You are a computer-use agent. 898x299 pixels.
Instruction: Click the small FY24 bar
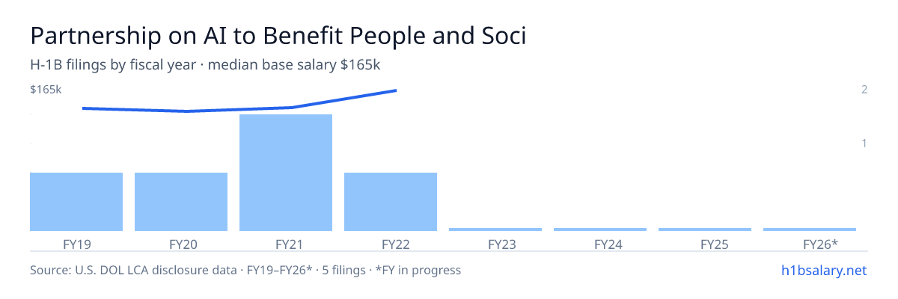coord(600,229)
